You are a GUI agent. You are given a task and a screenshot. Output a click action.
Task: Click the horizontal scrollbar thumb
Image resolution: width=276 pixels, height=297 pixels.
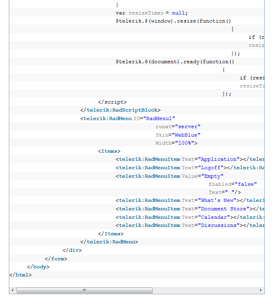(x=85, y=290)
